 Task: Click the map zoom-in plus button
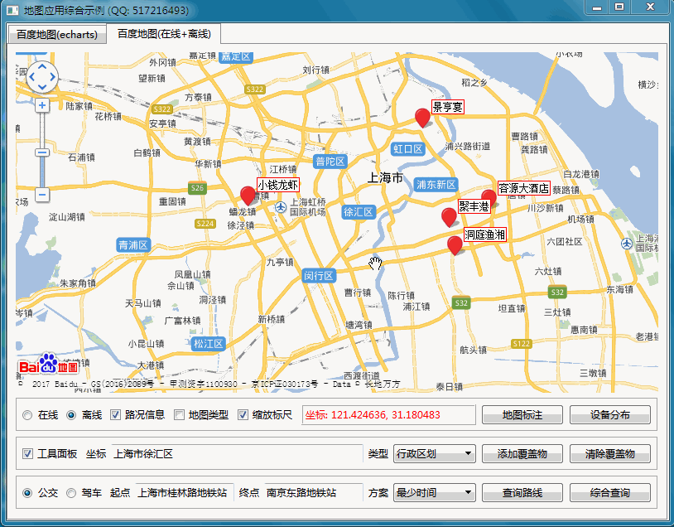[42, 105]
